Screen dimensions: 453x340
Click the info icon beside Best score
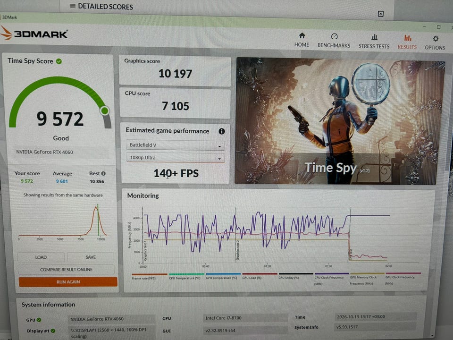103,173
